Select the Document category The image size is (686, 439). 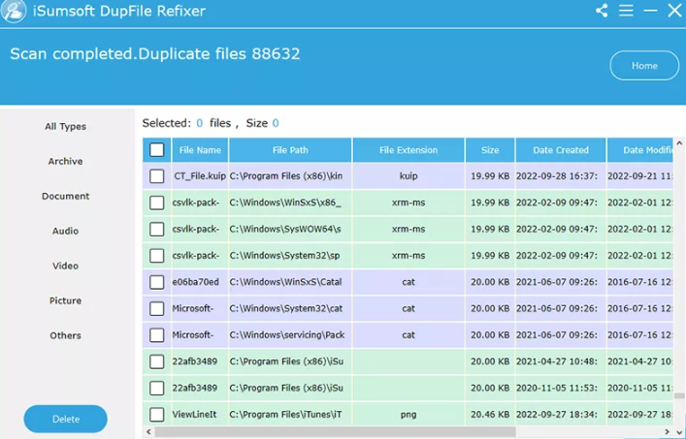tap(66, 196)
